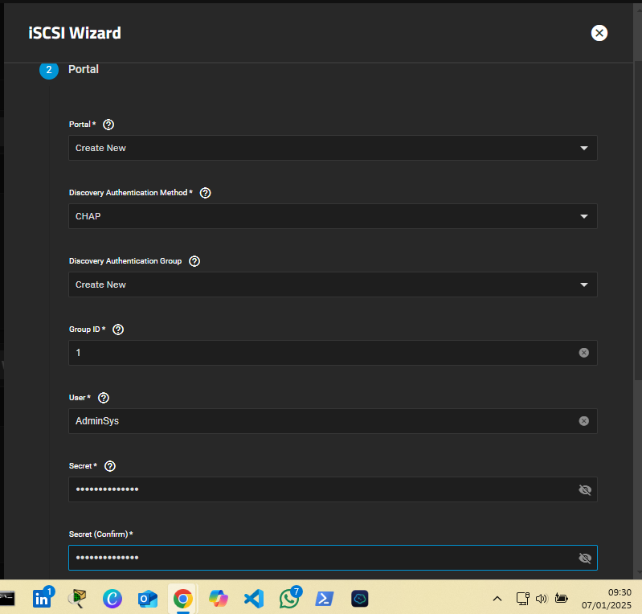Viewport: 642px width, 614px height.
Task: Open Microsoft Copilot from taskbar
Action: 219,599
